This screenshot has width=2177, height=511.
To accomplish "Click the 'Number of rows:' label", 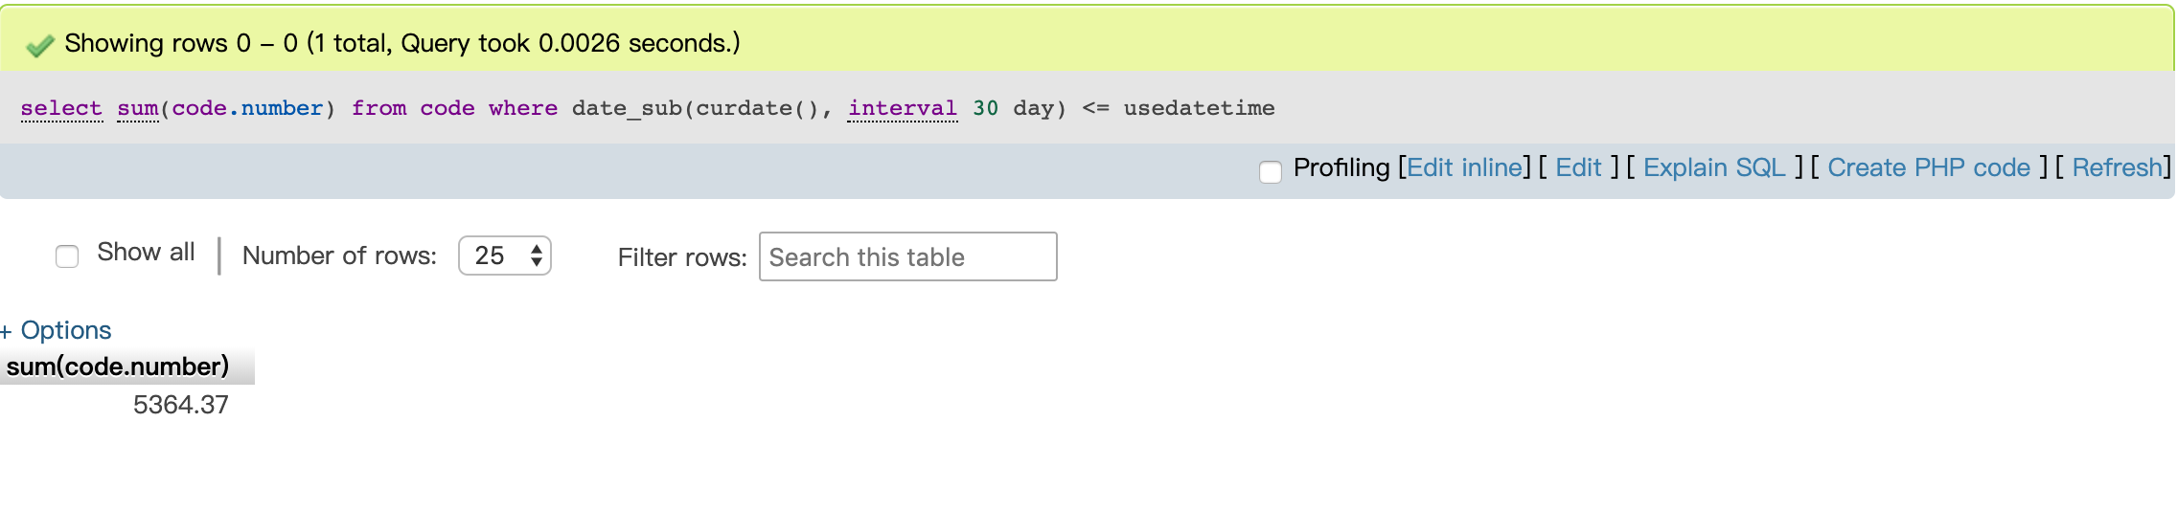I will click(x=339, y=255).
